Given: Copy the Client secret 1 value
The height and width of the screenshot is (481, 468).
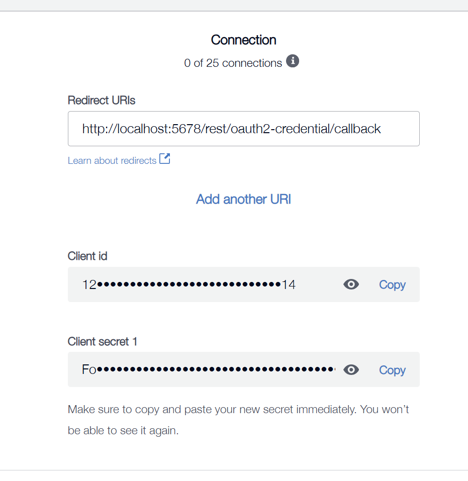Looking at the screenshot, I should [x=392, y=370].
